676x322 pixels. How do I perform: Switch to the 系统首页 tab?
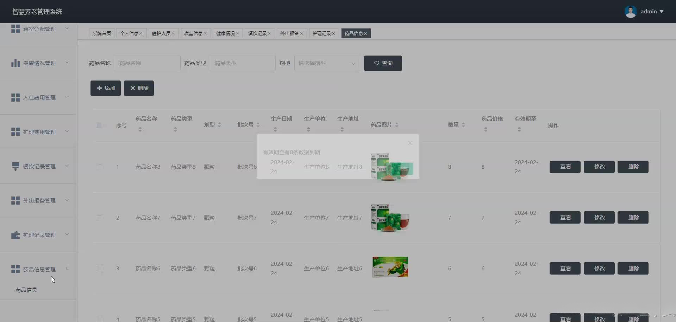click(101, 33)
